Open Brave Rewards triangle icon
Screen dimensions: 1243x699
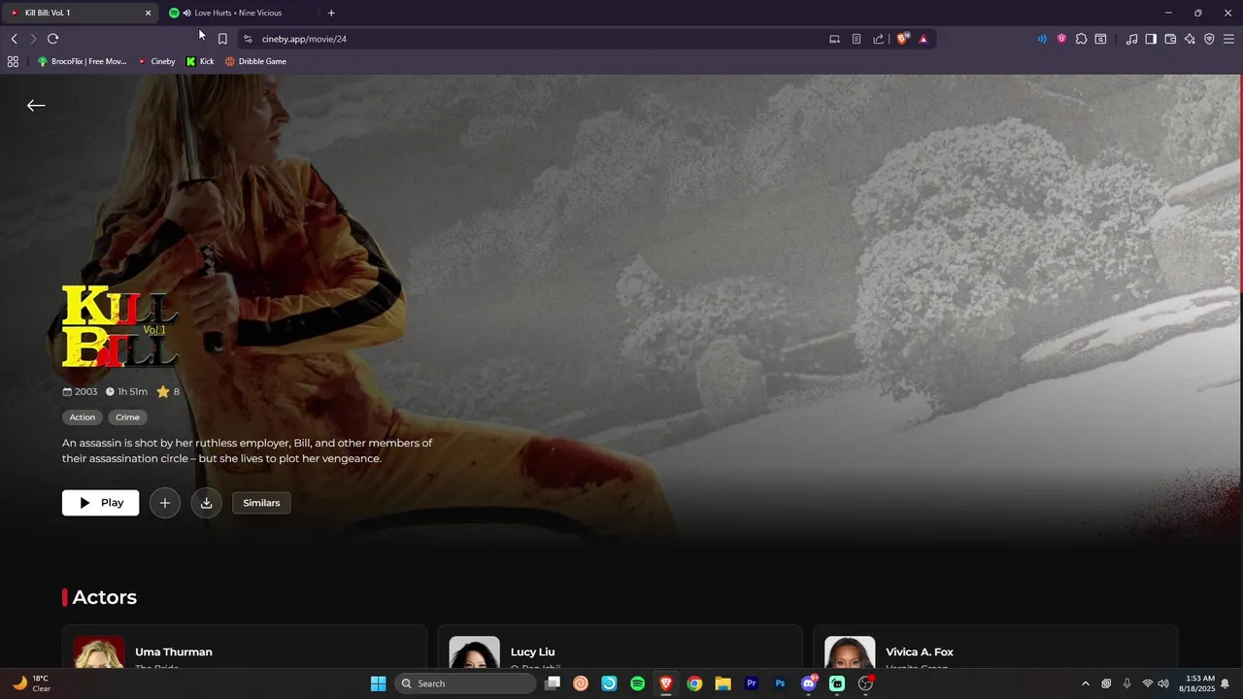point(924,39)
